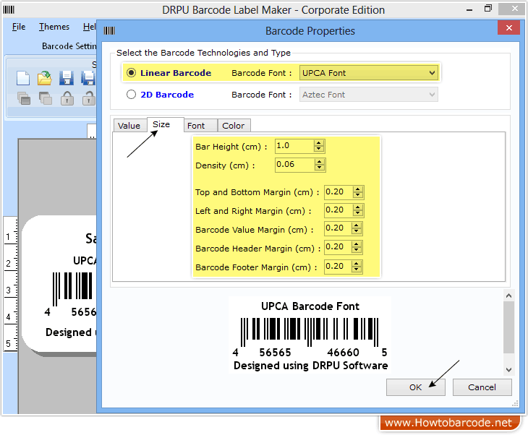Click the stacked layers icon in second toolbar row
The image size is (528, 435).
pos(24,98)
